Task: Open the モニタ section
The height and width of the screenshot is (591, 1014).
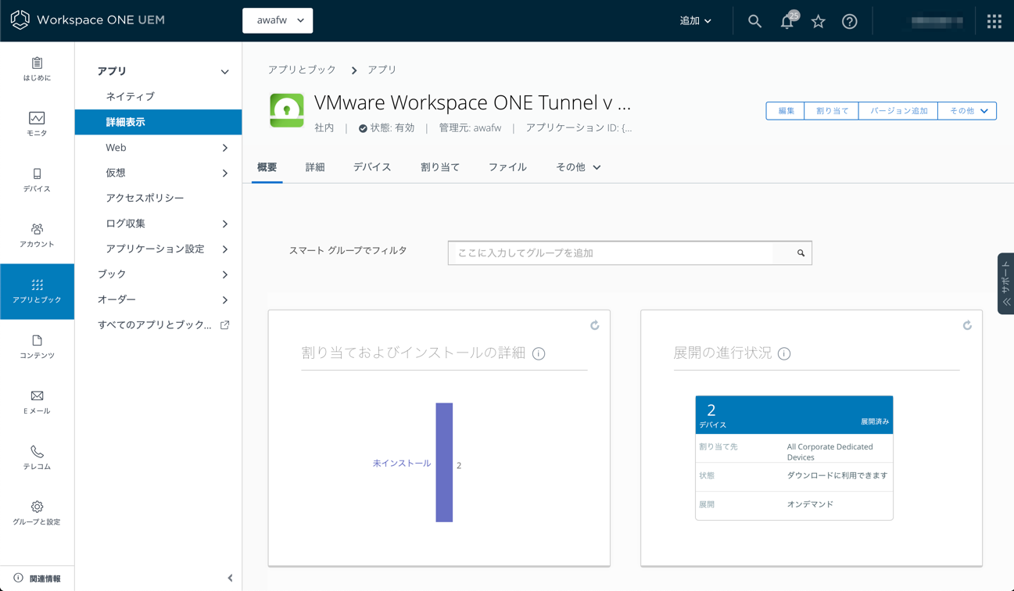Action: (37, 124)
